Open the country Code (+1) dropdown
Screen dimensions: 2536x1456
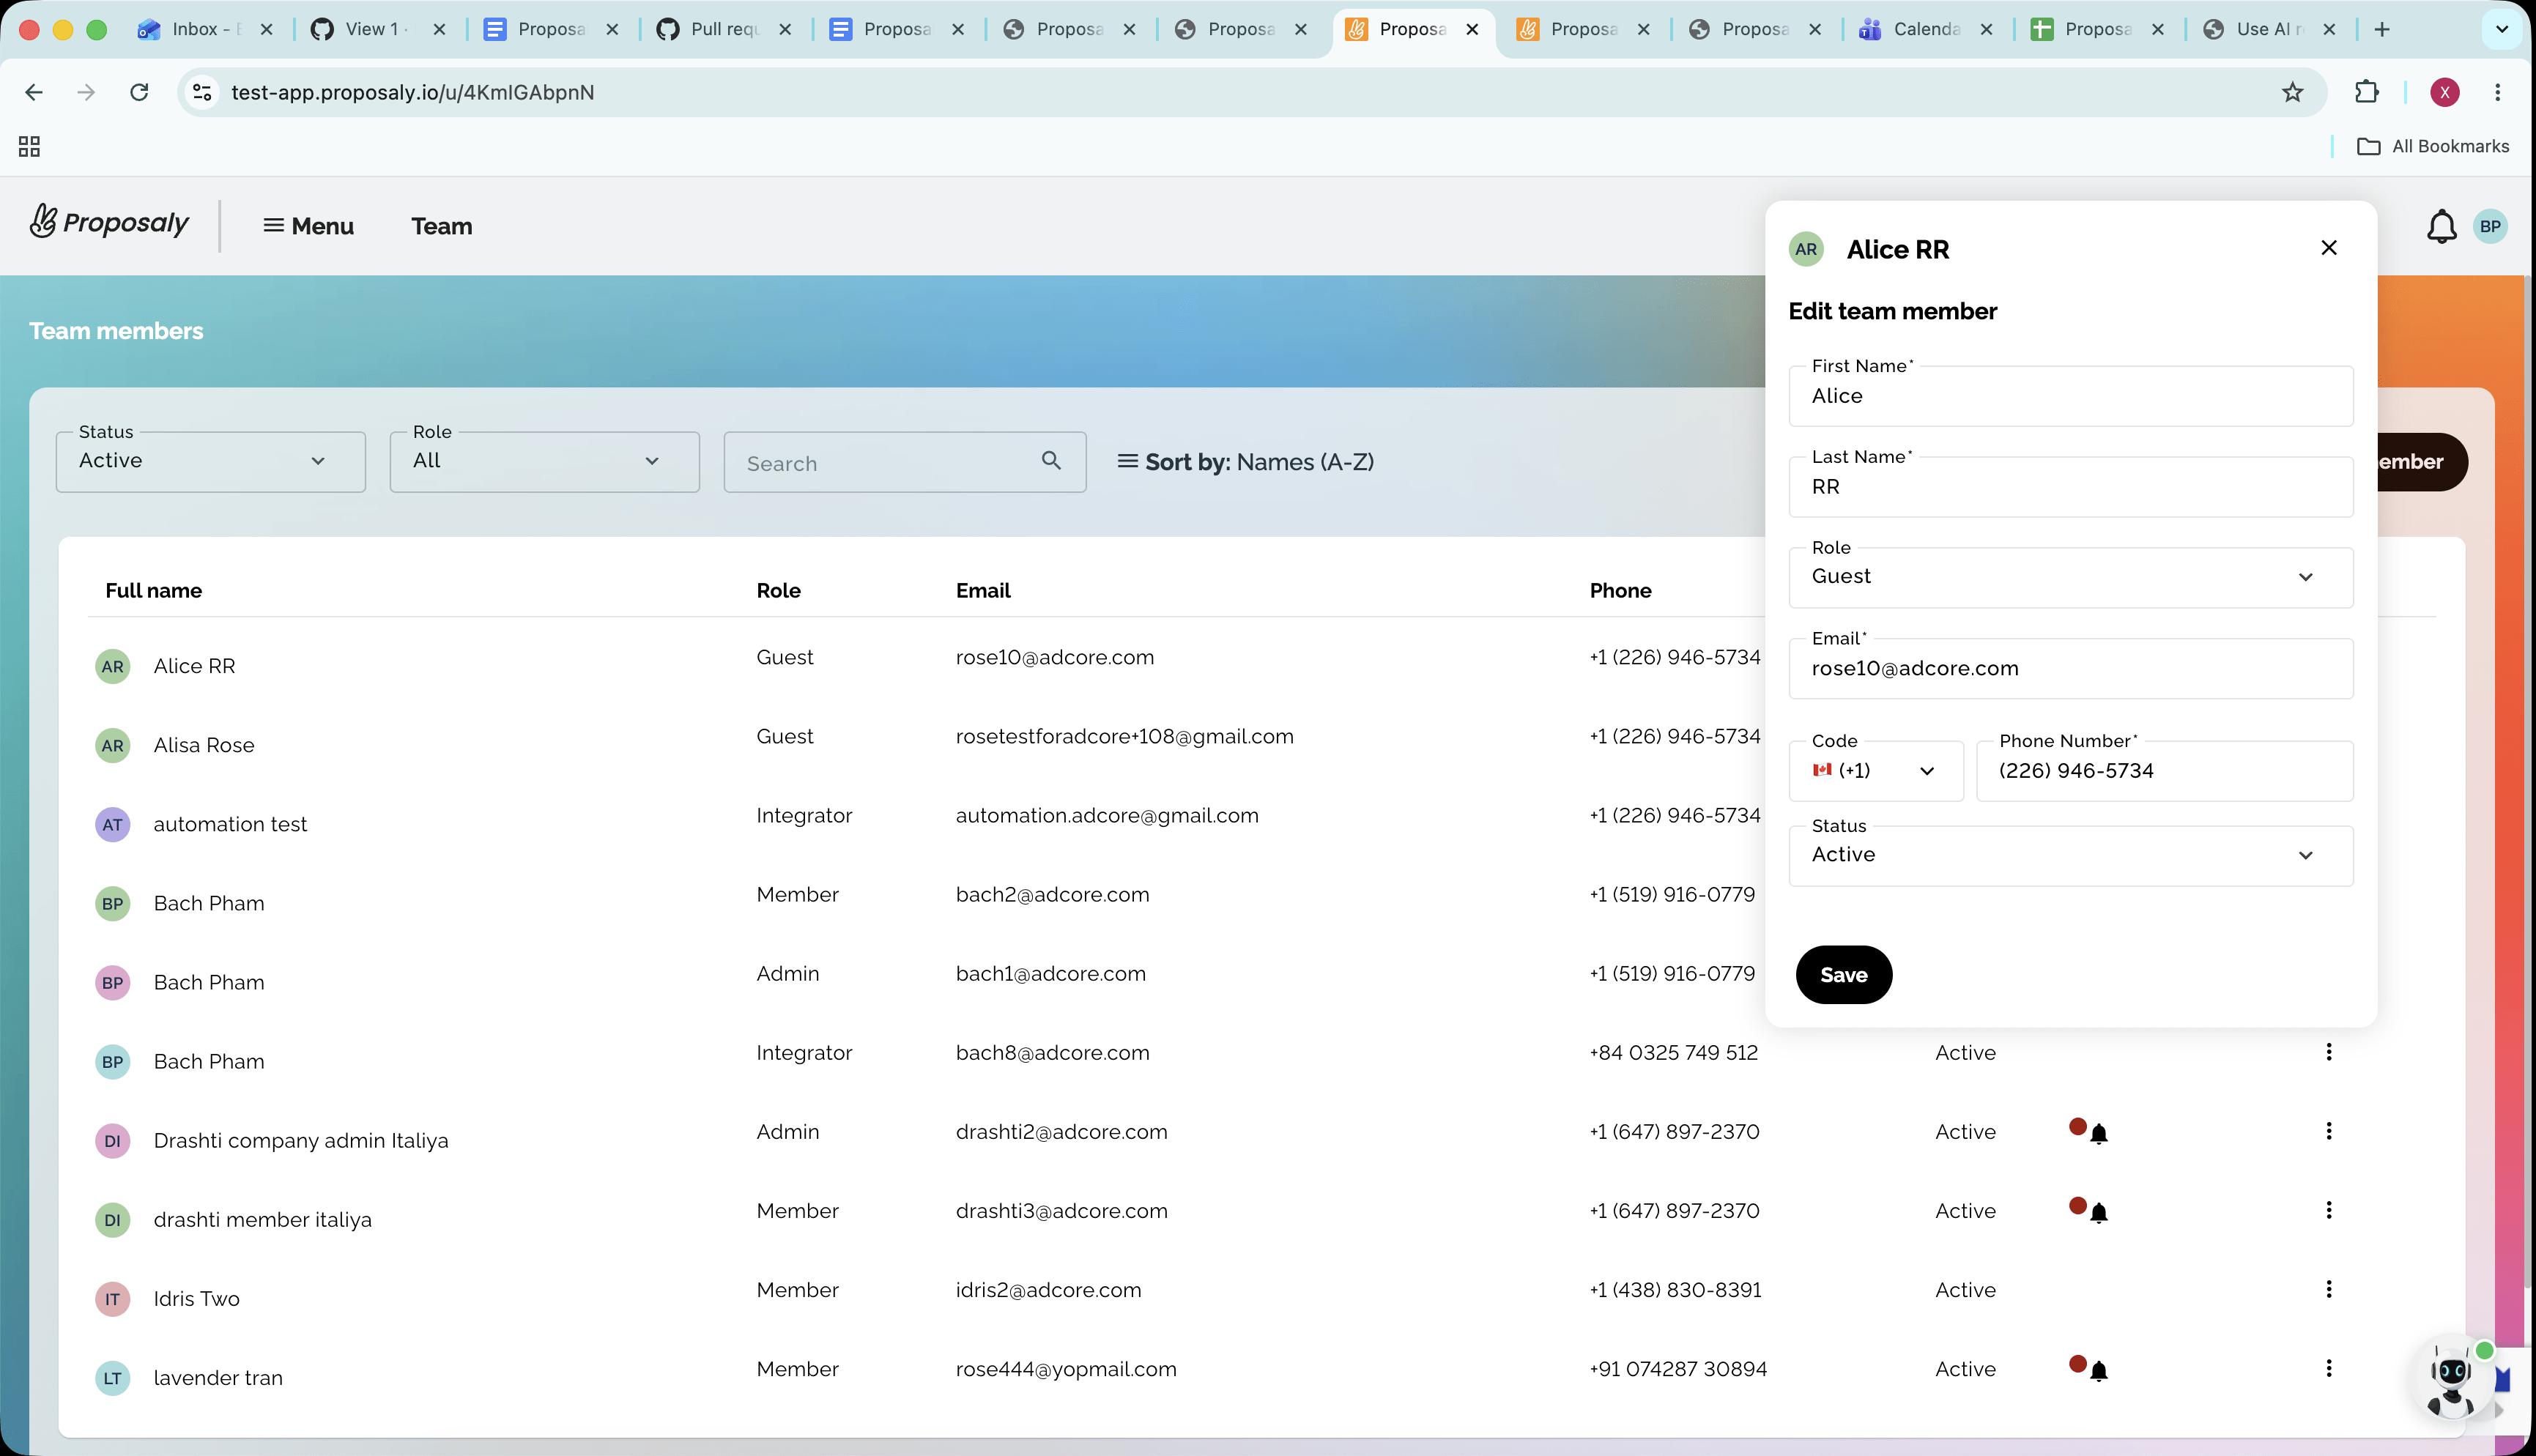tap(1876, 771)
